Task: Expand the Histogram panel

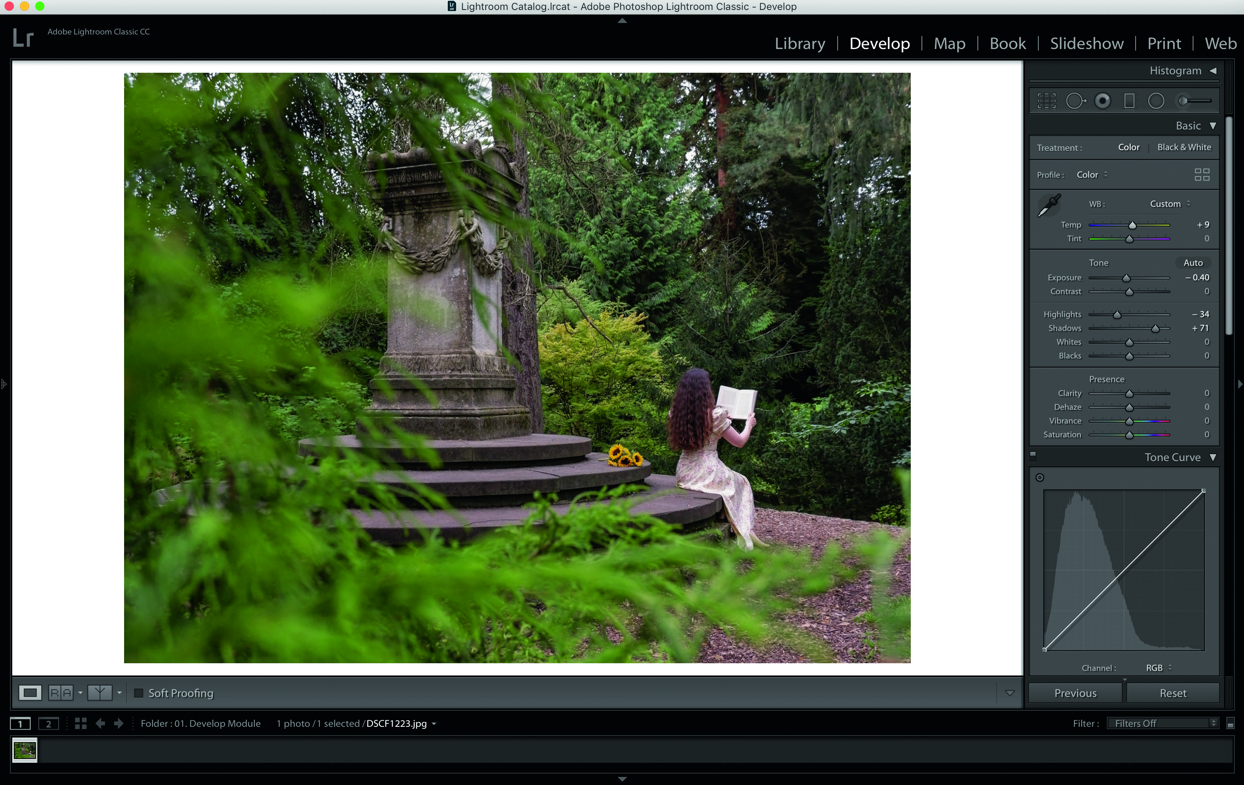Action: pos(1213,71)
